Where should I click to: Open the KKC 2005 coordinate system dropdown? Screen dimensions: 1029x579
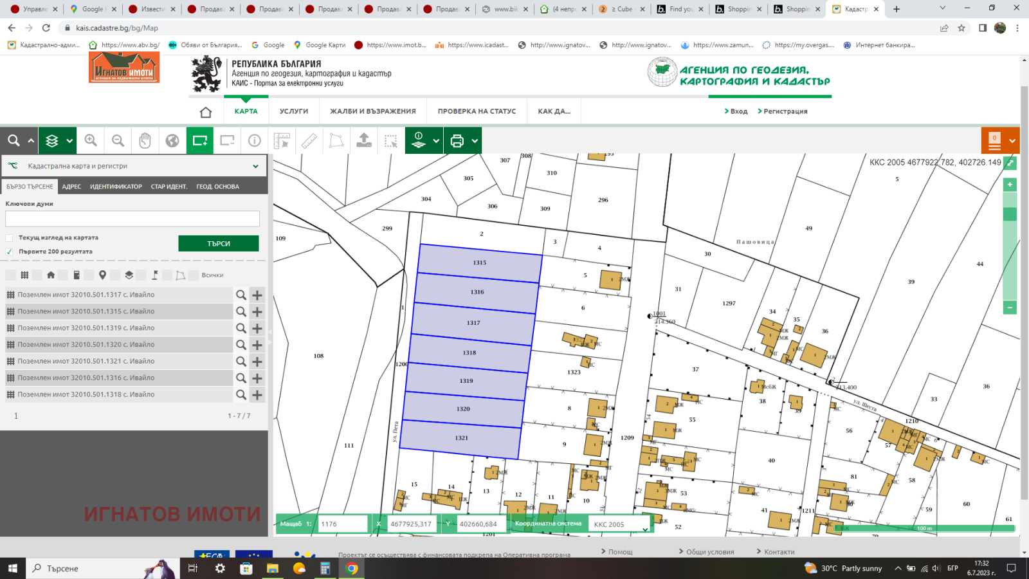pyautogui.click(x=644, y=528)
